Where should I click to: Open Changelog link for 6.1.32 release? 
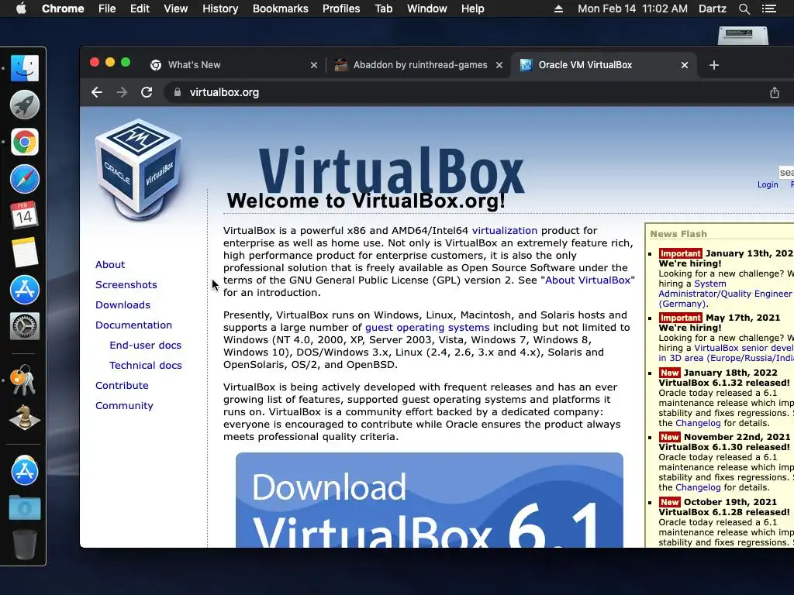point(698,424)
